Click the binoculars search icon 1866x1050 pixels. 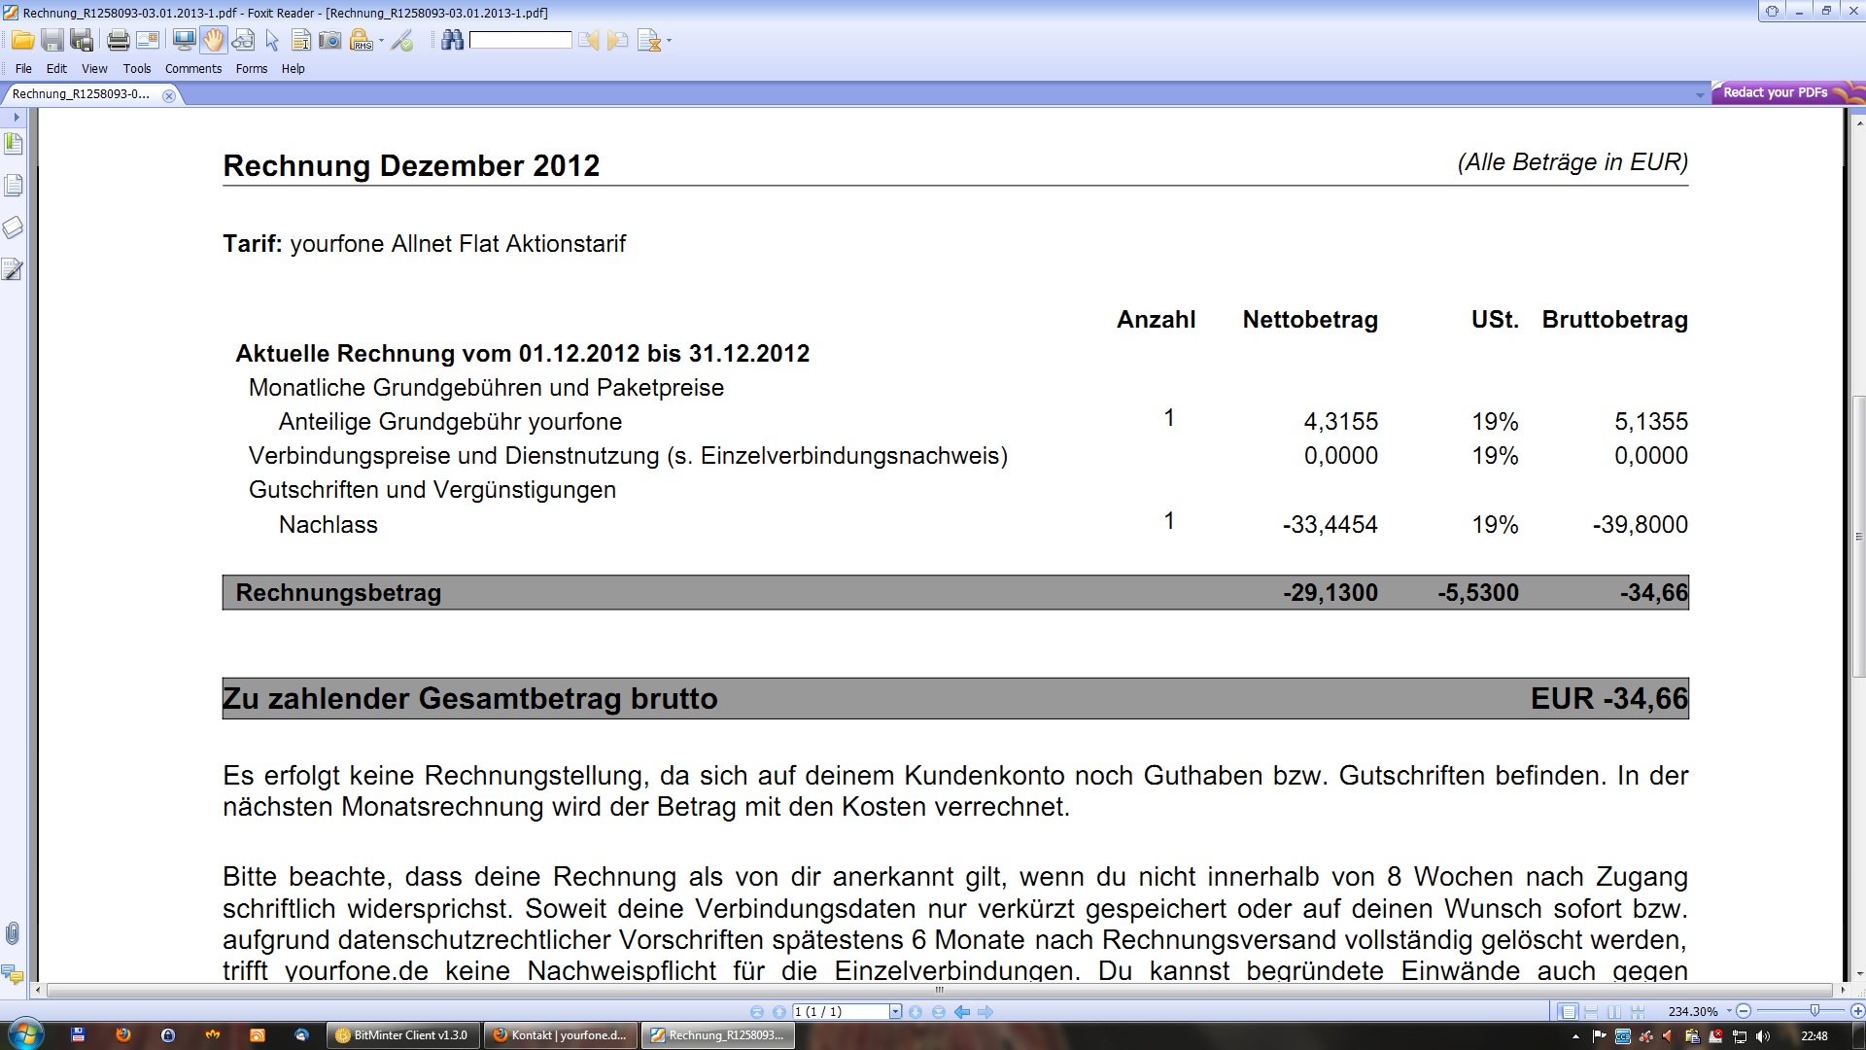point(452,40)
